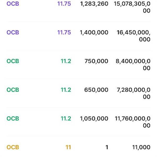157x157 pixels.
Task: Click the volume 1,050,000 cell
Action: click(x=93, y=119)
